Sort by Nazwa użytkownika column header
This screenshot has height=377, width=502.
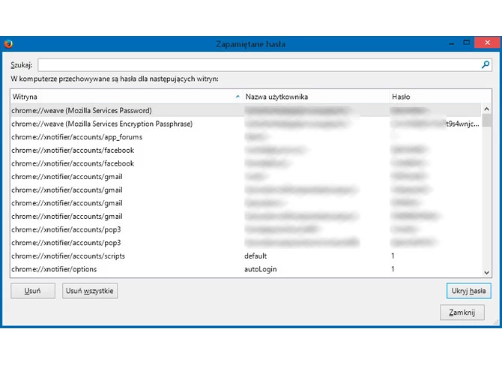315,97
